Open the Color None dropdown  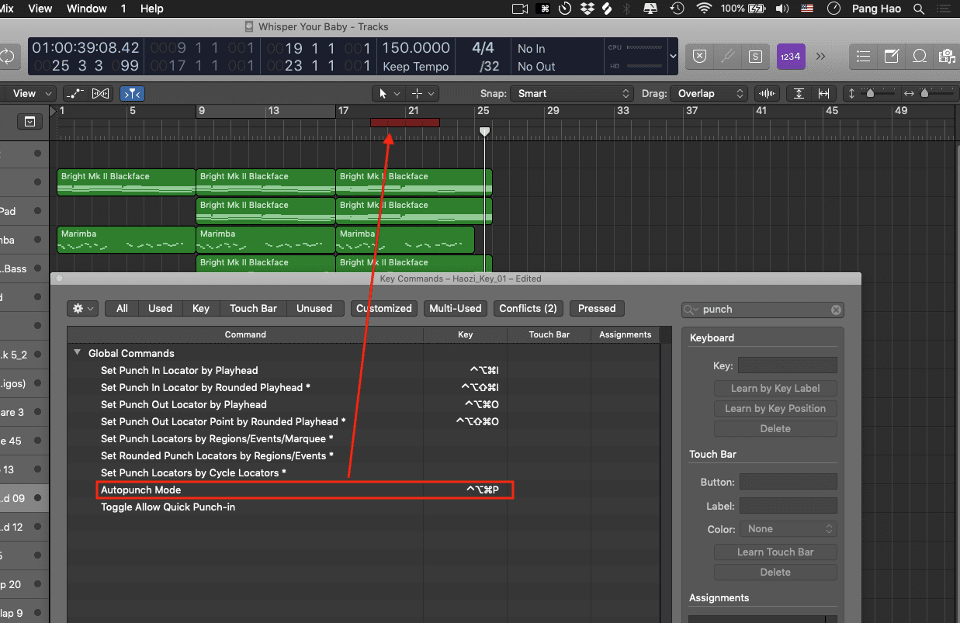(788, 528)
